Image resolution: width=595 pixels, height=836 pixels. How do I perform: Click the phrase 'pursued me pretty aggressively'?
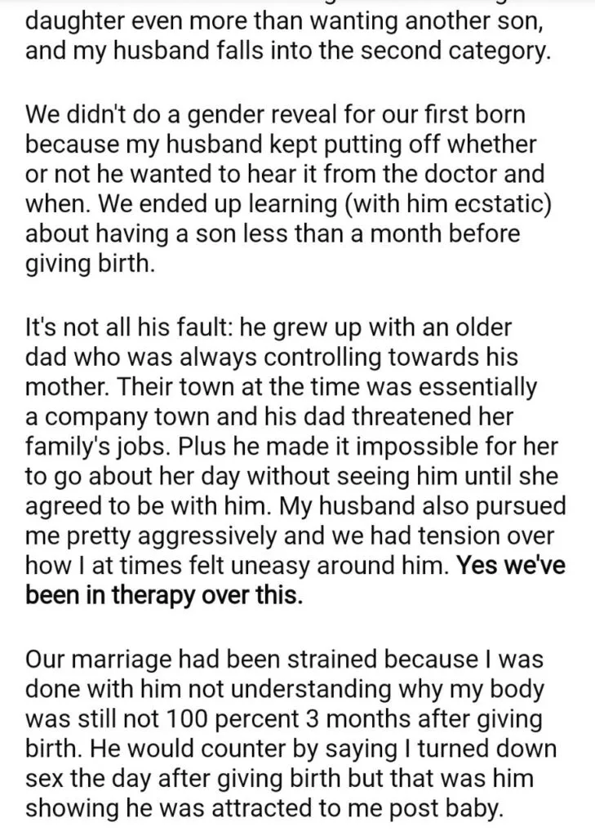click(x=295, y=522)
